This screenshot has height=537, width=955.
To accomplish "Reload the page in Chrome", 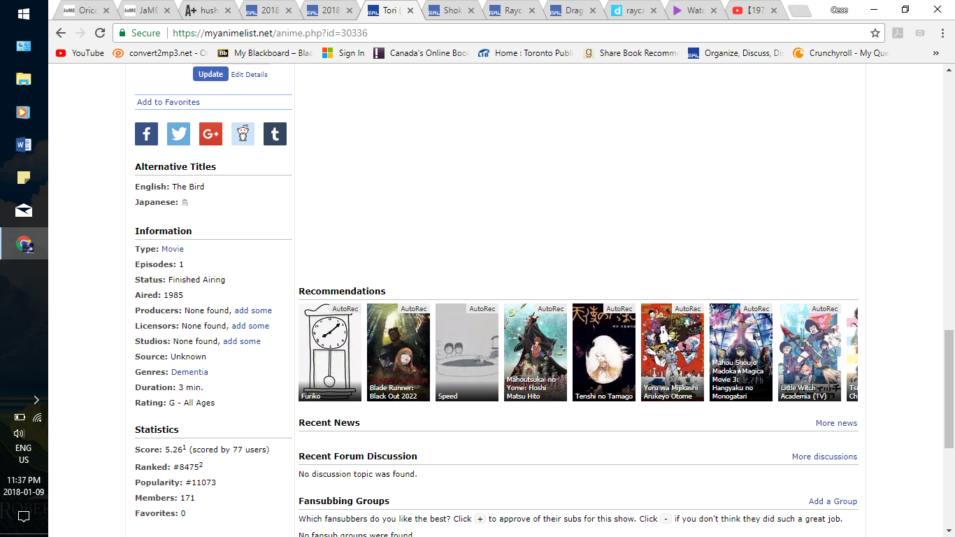I will [100, 33].
